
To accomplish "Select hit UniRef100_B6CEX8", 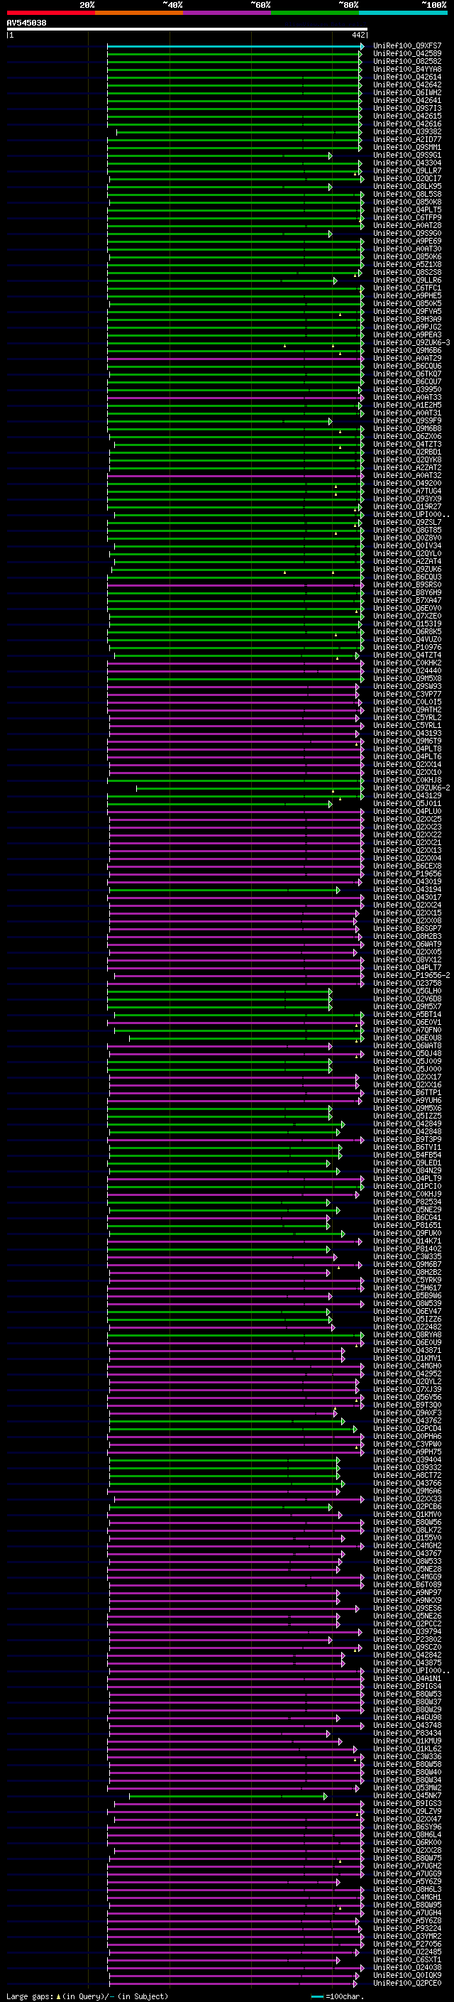I will pyautogui.click(x=407, y=866).
